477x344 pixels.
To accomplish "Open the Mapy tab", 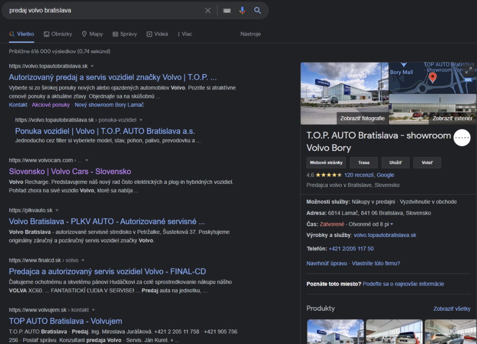I will click(93, 34).
